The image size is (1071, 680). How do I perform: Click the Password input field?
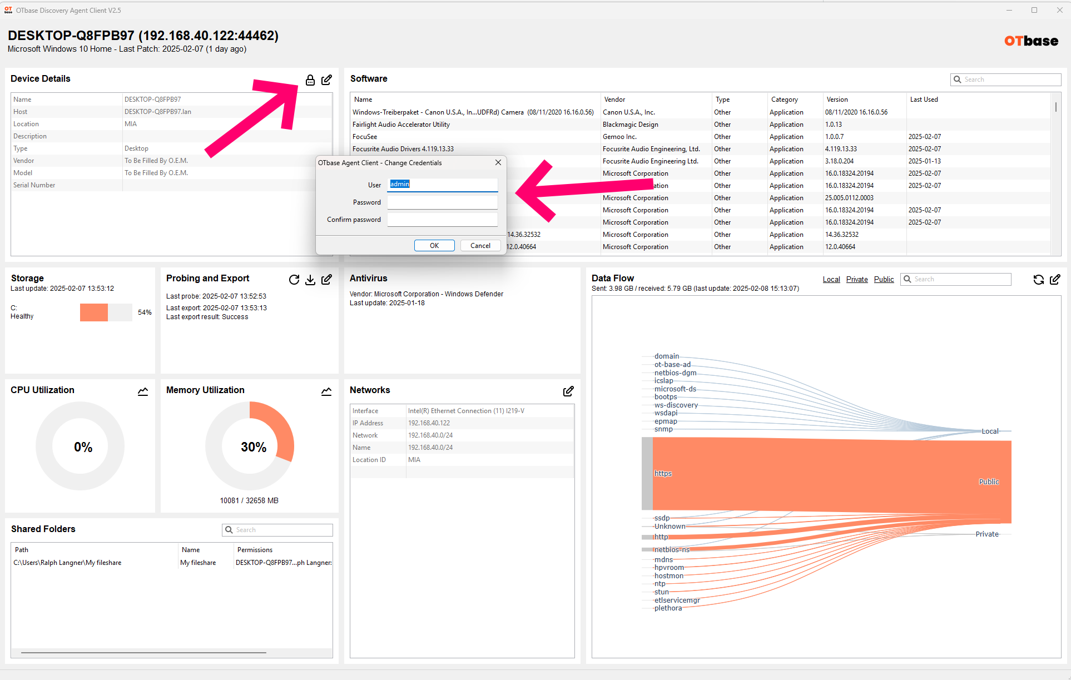click(x=442, y=202)
